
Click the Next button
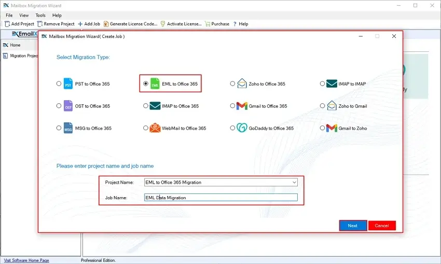[x=353, y=226]
